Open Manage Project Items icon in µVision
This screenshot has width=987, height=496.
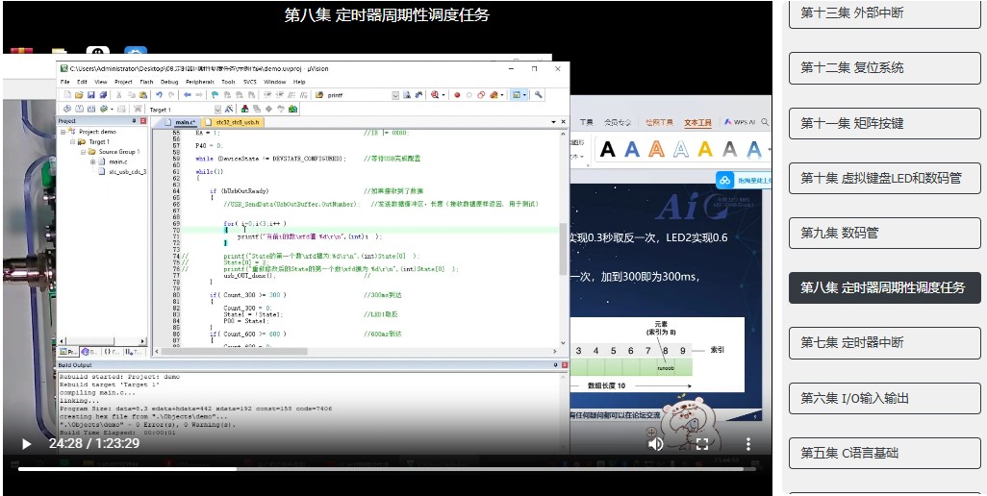coord(245,110)
